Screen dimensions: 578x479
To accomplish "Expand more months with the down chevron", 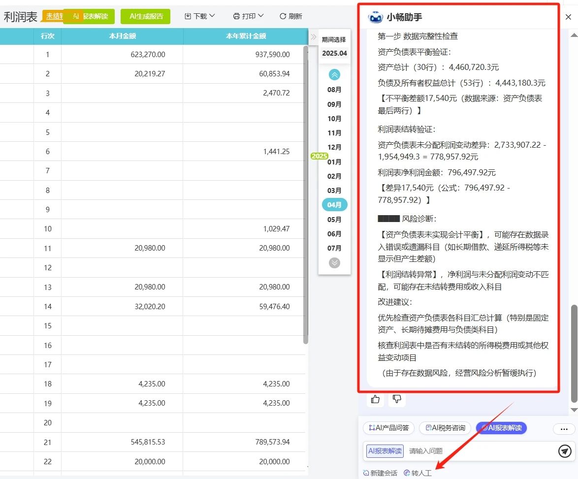I will [334, 262].
